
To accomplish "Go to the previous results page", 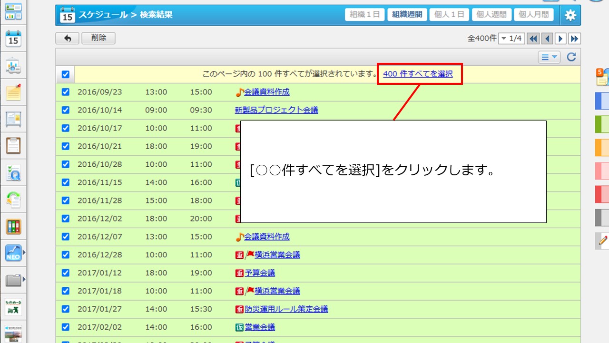I will click(547, 39).
